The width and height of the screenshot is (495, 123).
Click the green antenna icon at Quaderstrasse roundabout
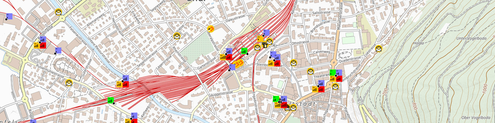click(333, 73)
